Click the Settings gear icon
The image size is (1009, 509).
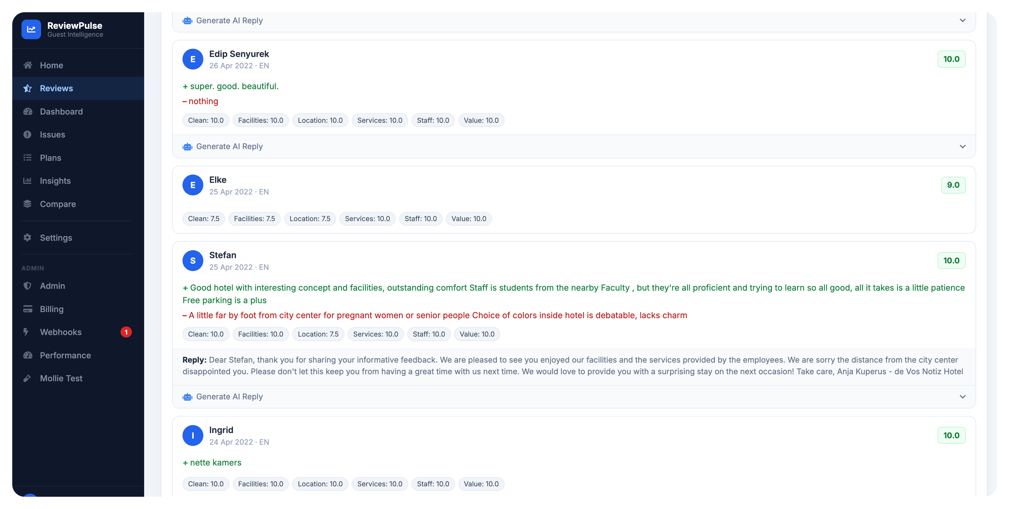click(27, 237)
